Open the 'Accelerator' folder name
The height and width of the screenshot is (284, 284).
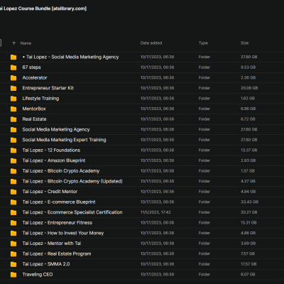point(35,77)
